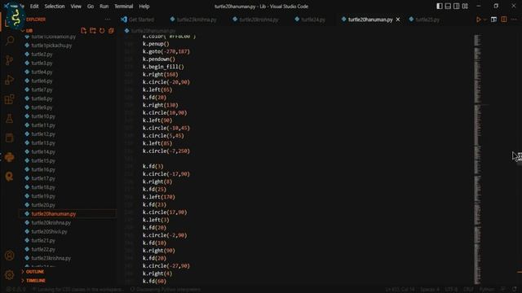Screen dimensions: 522x293
Task: Open turtle14.py in explorer
Action: (43, 152)
